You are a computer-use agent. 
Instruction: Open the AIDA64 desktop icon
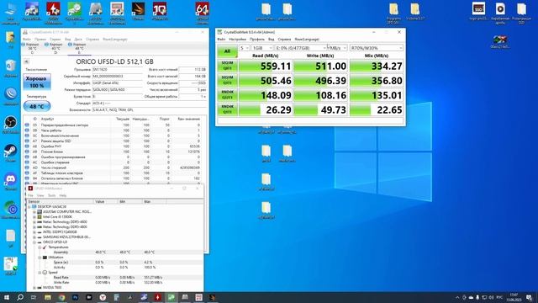click(x=202, y=13)
